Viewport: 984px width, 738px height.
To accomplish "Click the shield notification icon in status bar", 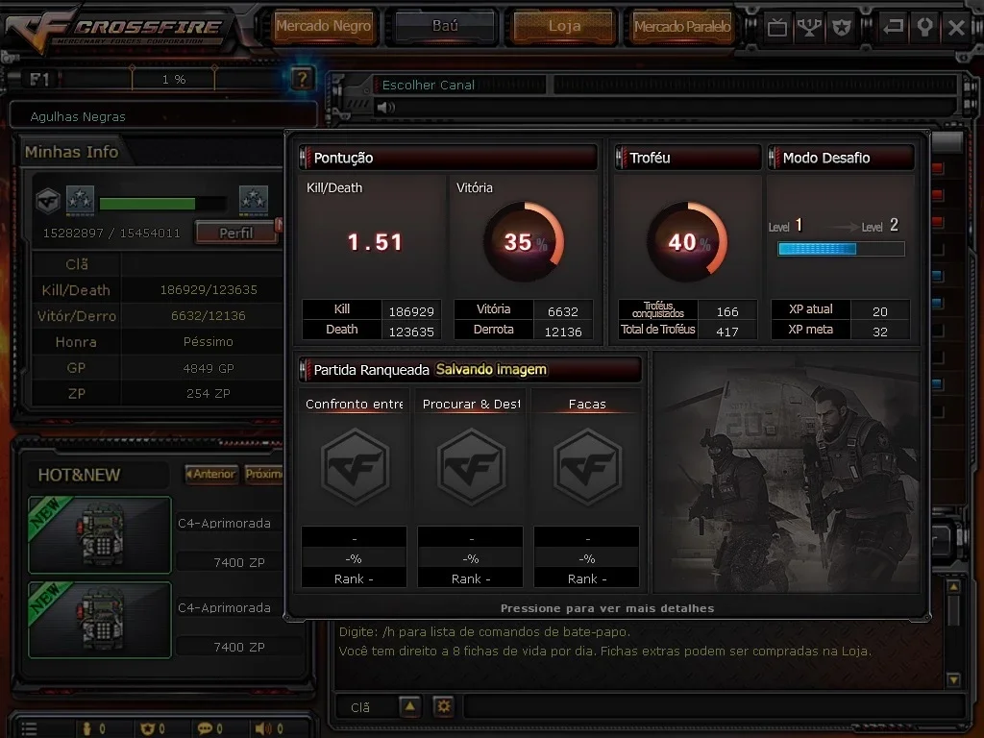I will pyautogui.click(x=147, y=728).
